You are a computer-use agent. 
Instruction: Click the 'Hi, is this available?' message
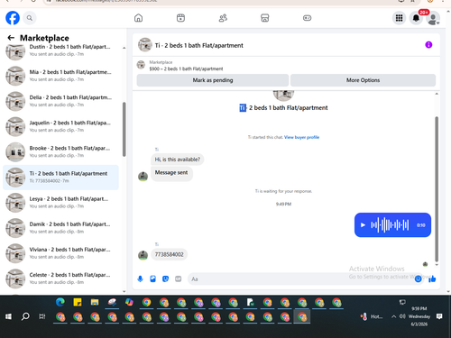coord(178,160)
